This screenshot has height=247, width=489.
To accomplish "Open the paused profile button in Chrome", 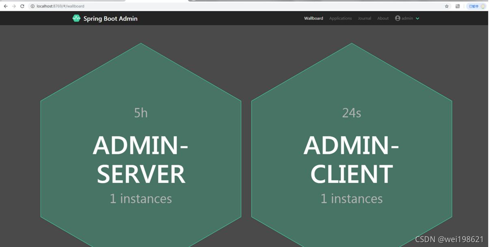I will 476,6.
